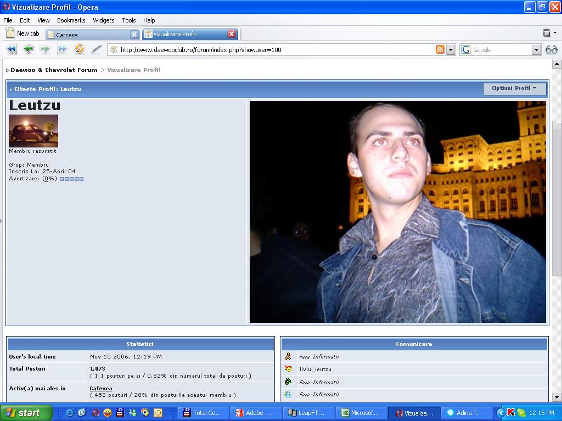Image resolution: width=562 pixels, height=421 pixels.
Task: Open the closed tabs trash can
Action: 546,33
